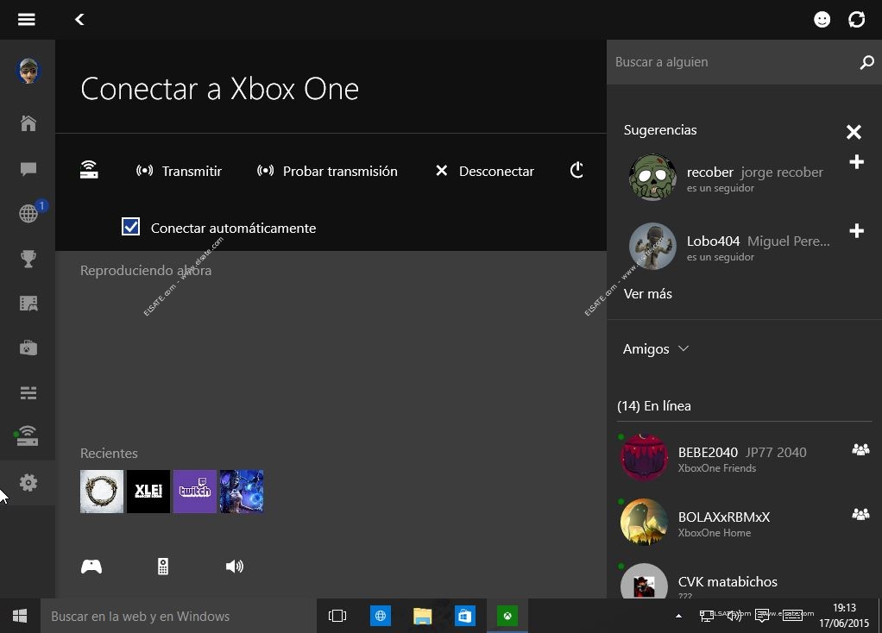Open Elder Scrolls Online recent thumbnail
The height and width of the screenshot is (633, 882).
[102, 492]
